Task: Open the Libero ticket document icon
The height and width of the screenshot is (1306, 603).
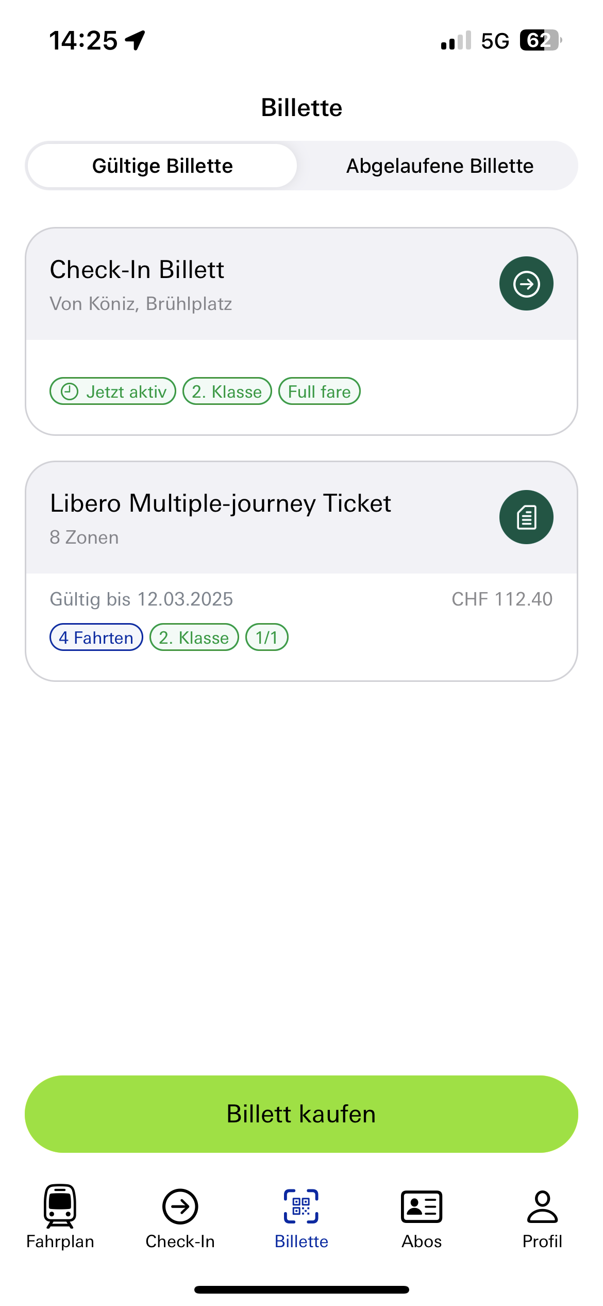Action: coord(526,517)
